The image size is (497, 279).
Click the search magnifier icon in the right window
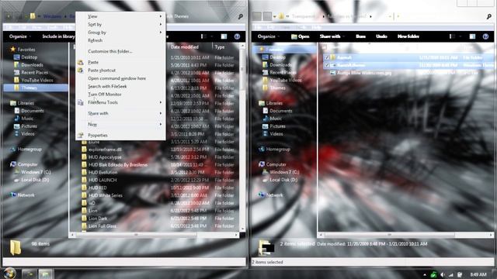coord(489,16)
